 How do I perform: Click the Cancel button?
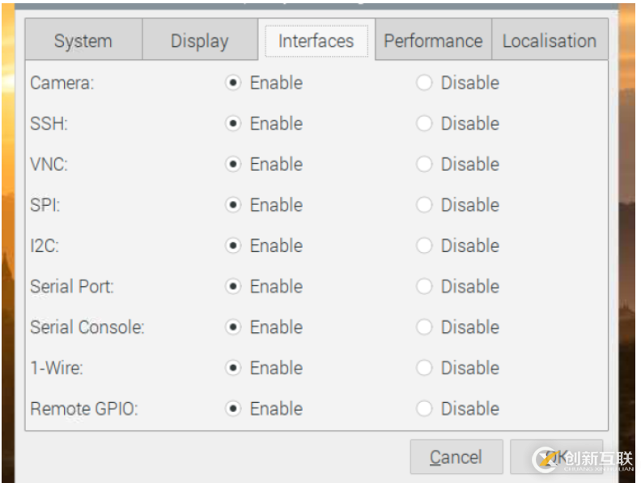pos(456,457)
